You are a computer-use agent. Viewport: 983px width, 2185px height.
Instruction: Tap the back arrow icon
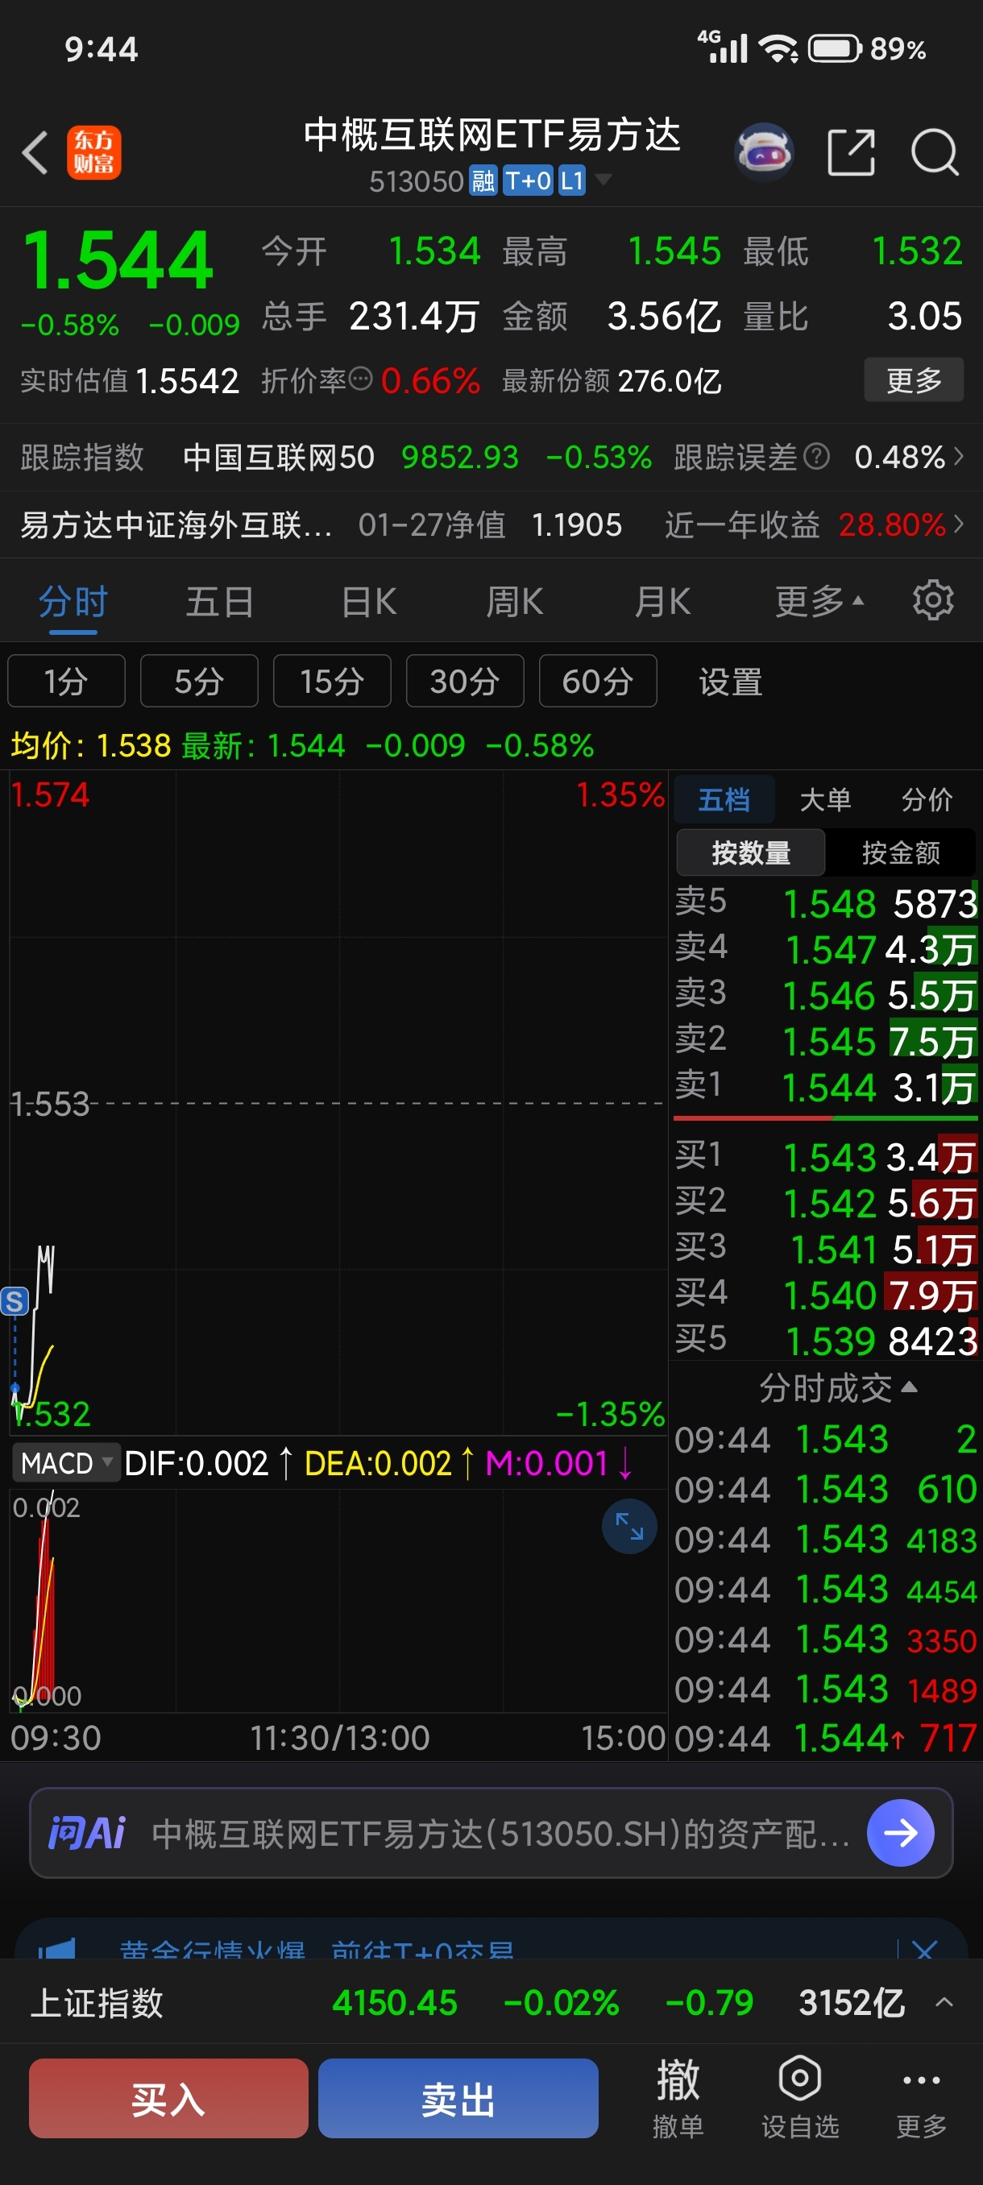coord(35,154)
